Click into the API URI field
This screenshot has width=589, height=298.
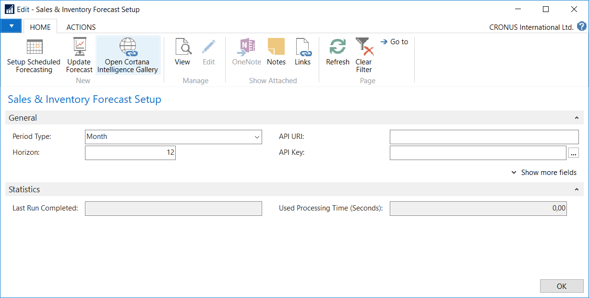[484, 137]
